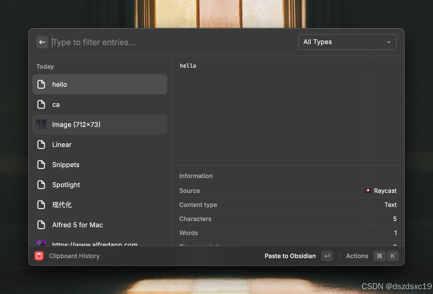Select the Linear clipboard entry
Screen dimensions: 433x294
[100, 144]
